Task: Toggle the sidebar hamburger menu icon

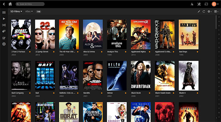Action: (4, 12)
